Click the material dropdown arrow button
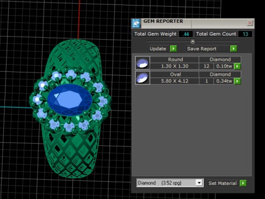This screenshot has height=199, width=265. tap(199, 183)
